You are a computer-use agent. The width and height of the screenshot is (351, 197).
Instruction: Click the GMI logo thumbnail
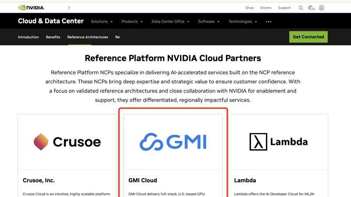(173, 142)
